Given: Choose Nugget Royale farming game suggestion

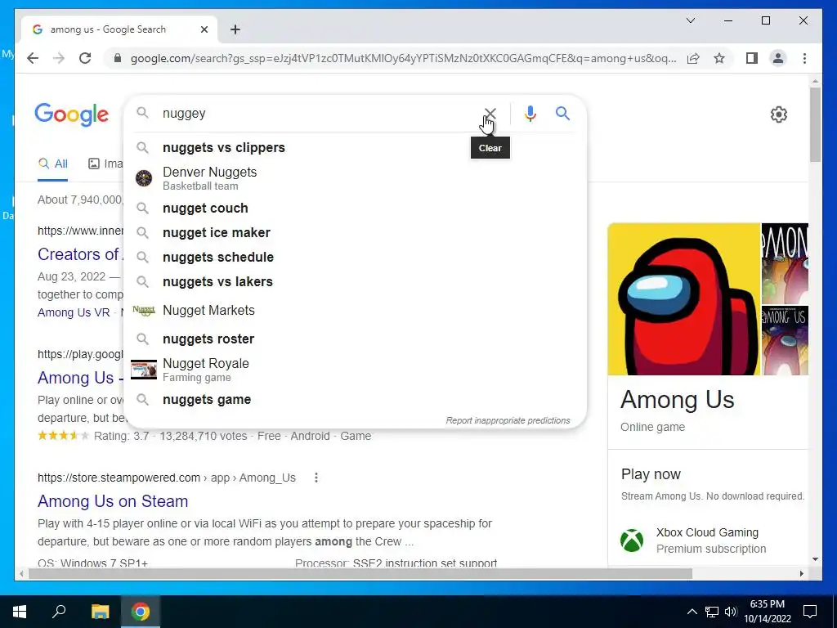Looking at the screenshot, I should pos(355,370).
